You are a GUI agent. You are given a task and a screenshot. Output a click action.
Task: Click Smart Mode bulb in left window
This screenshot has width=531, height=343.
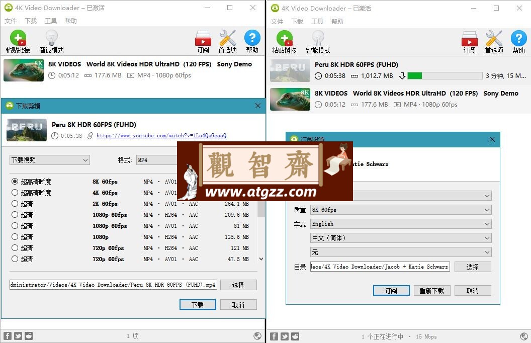(51, 38)
